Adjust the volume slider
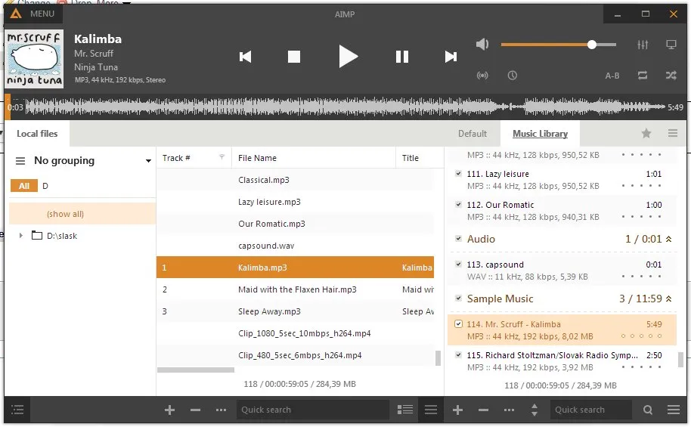The height and width of the screenshot is (427, 691). (591, 45)
